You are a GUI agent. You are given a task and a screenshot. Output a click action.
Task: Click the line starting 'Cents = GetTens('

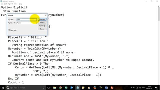[64, 67]
